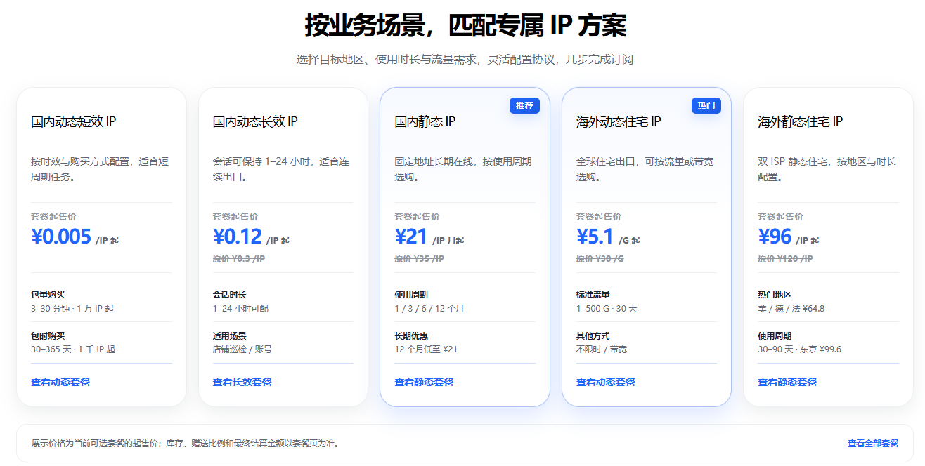Click the struck-through 原价 ¥35 /IP

point(420,259)
